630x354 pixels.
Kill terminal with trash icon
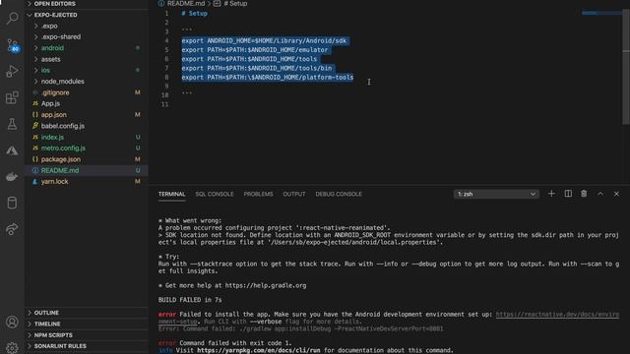(x=584, y=194)
